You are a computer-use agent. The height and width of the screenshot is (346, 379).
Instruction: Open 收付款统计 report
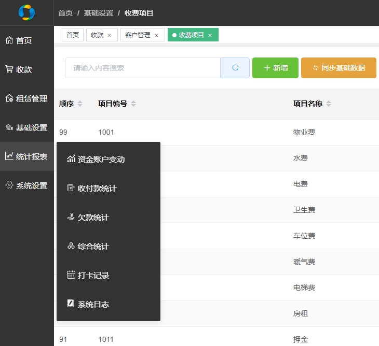tap(97, 189)
